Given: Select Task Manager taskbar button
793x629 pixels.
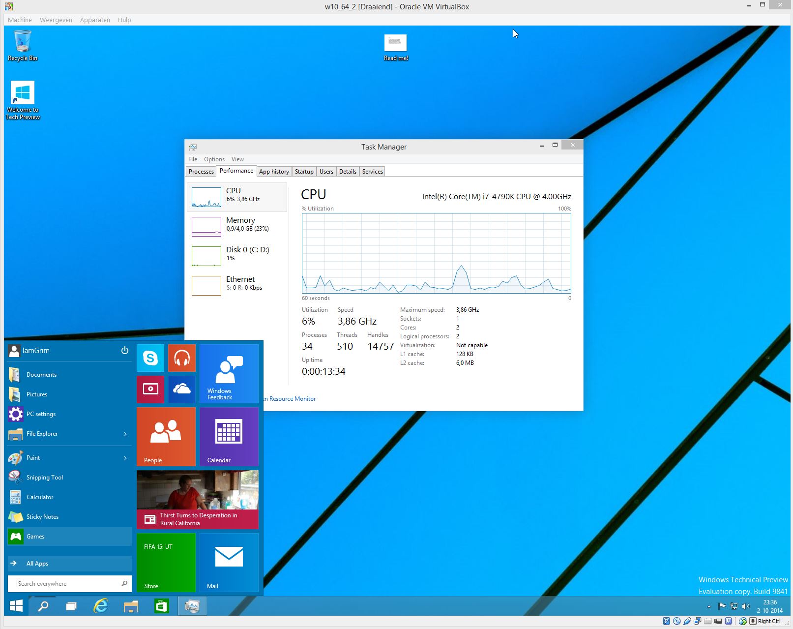Looking at the screenshot, I should point(192,606).
